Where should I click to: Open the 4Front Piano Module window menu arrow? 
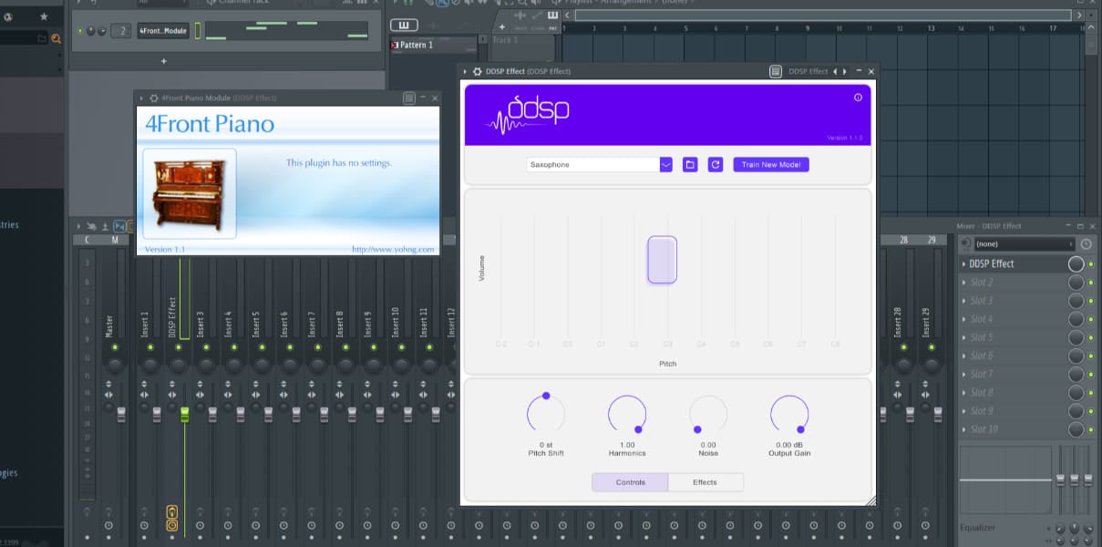tap(142, 98)
